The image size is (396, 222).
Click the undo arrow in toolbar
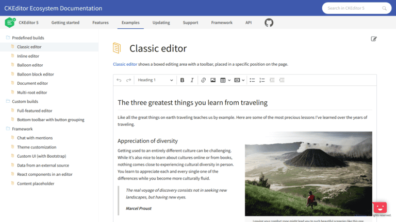click(x=119, y=80)
